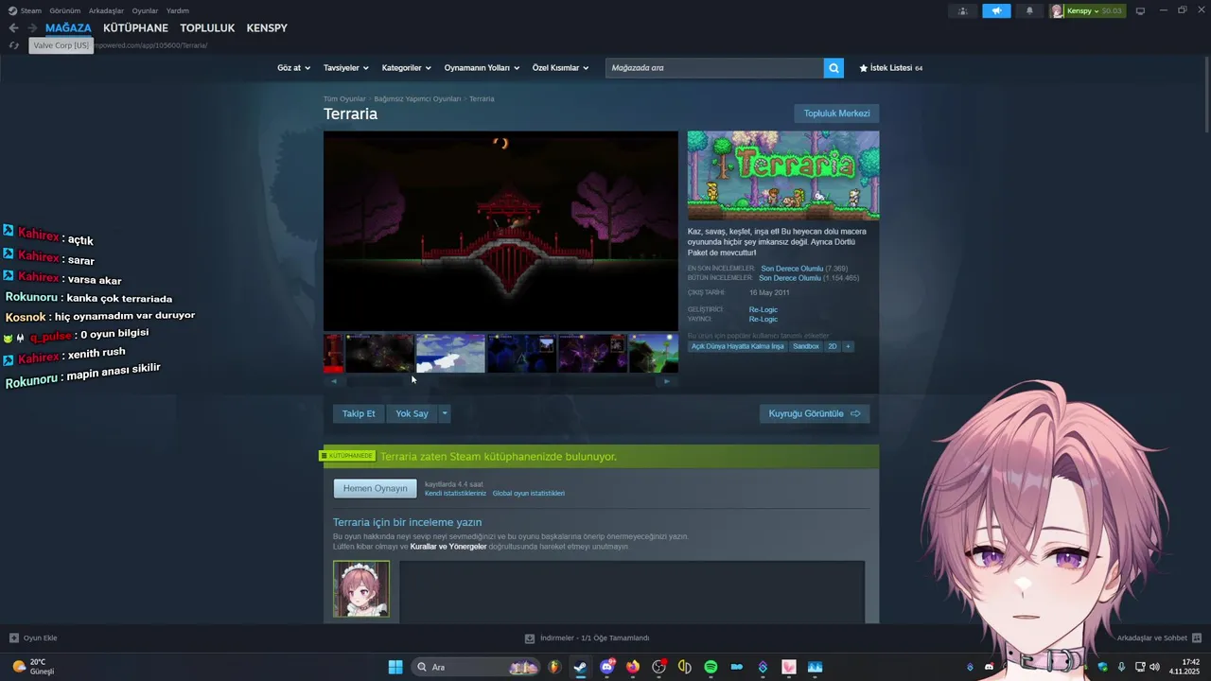
Task: Click Tüm Oyunlar breadcrumb
Action: click(344, 98)
